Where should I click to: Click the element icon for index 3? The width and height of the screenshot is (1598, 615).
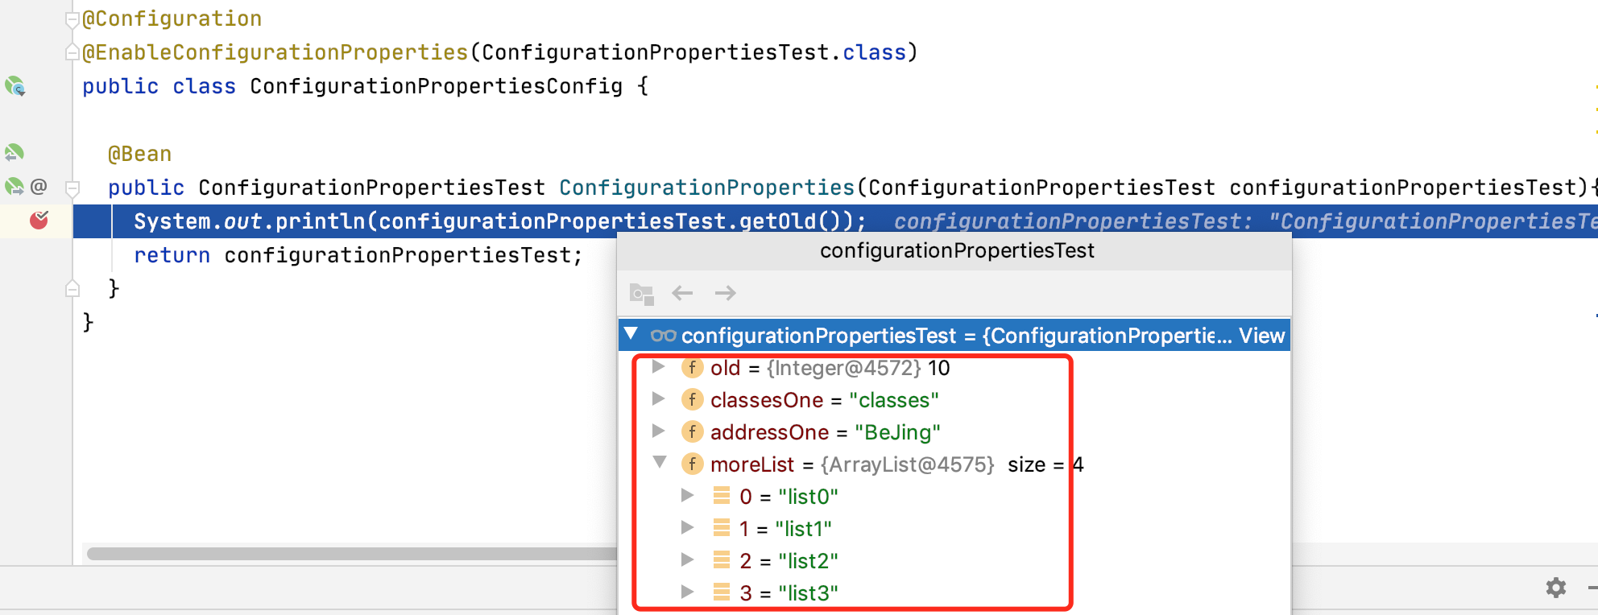[722, 592]
